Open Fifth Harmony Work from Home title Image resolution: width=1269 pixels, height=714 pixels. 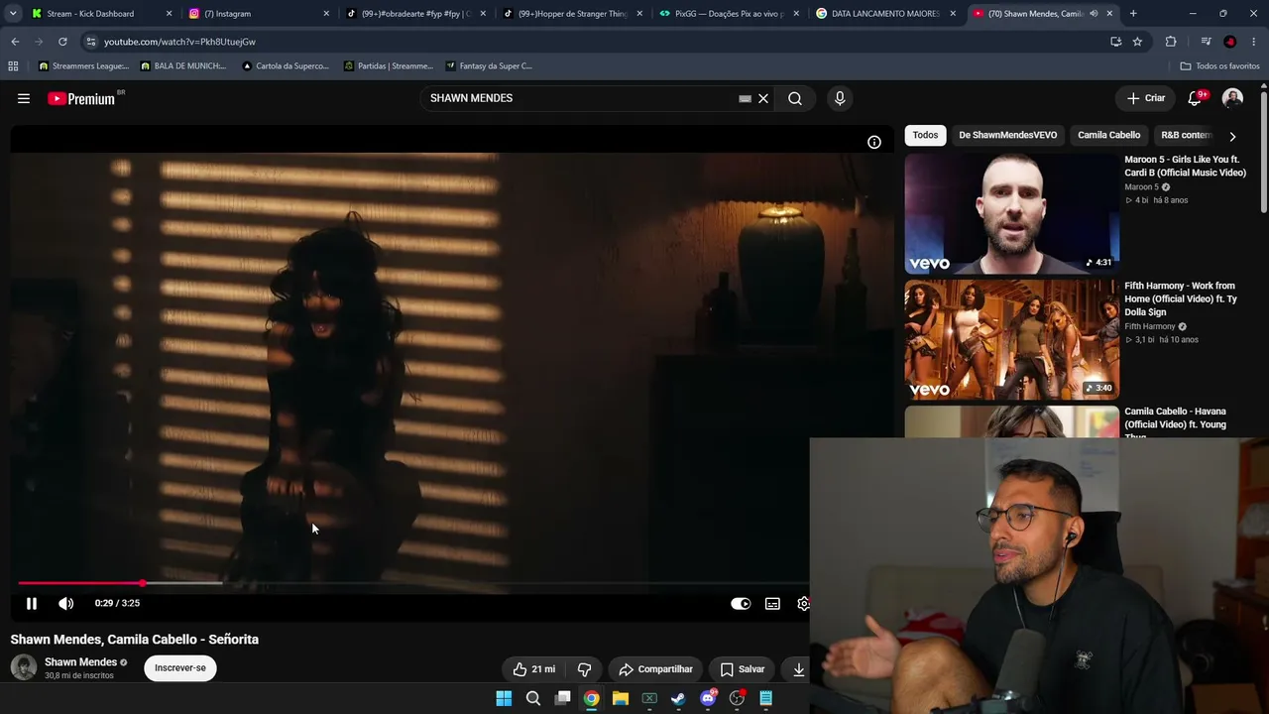(x=1181, y=298)
